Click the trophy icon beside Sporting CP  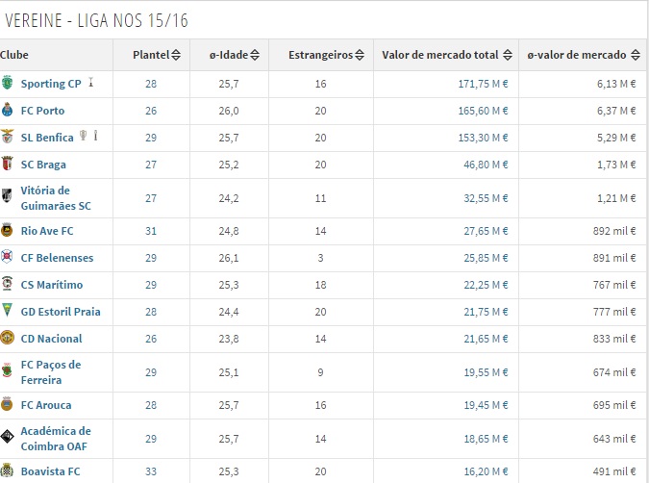(91, 82)
